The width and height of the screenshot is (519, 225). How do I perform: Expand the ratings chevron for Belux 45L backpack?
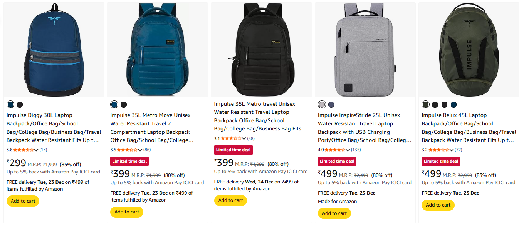tap(452, 150)
